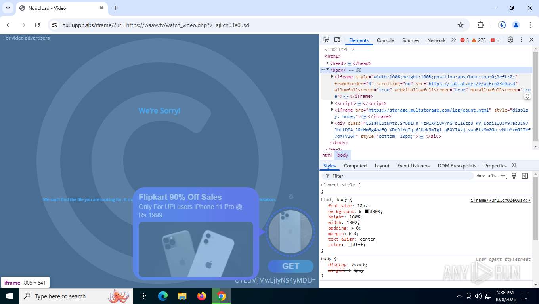Viewport: 539px width, 304px height.
Task: Click the html breadcrumb
Action: coord(327,155)
